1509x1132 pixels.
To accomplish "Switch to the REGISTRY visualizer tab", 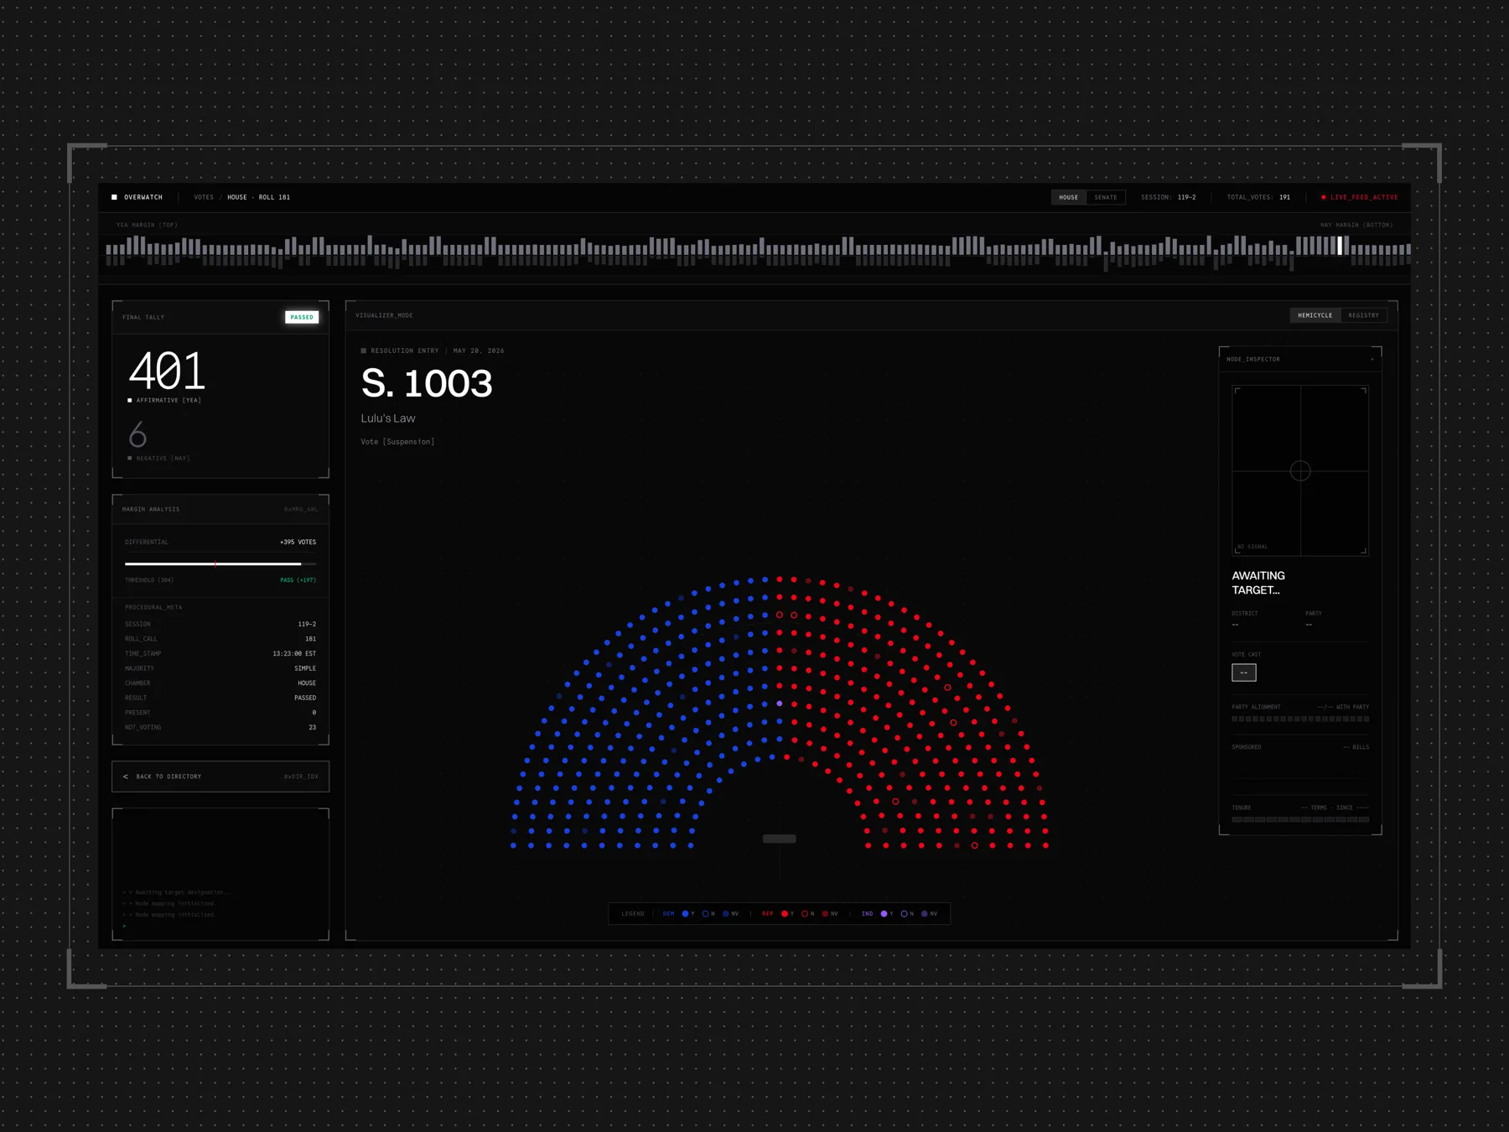I will pyautogui.click(x=1364, y=315).
